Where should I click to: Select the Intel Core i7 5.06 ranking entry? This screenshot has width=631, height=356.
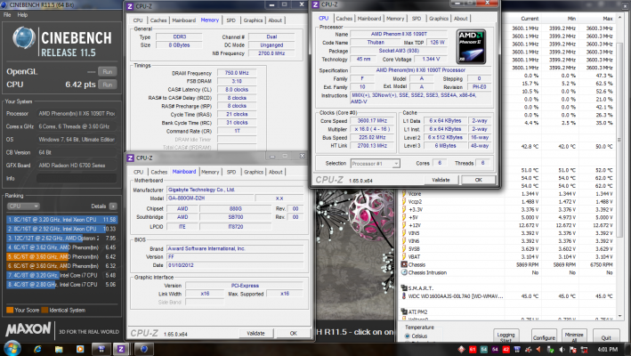click(x=61, y=285)
